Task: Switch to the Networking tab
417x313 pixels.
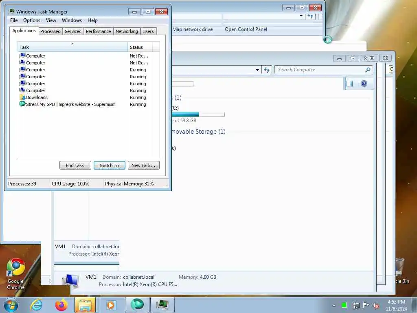Action: tap(127, 31)
